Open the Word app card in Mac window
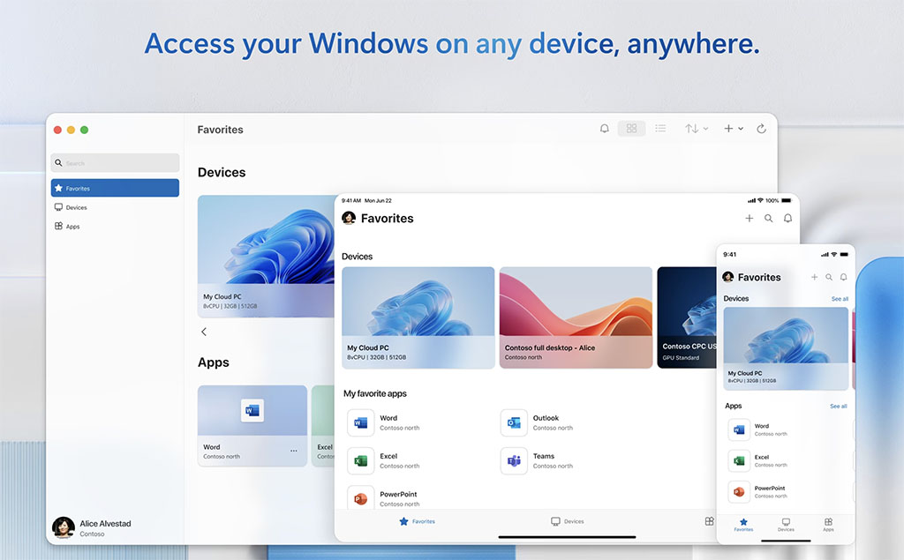This screenshot has width=904, height=560. point(252,426)
